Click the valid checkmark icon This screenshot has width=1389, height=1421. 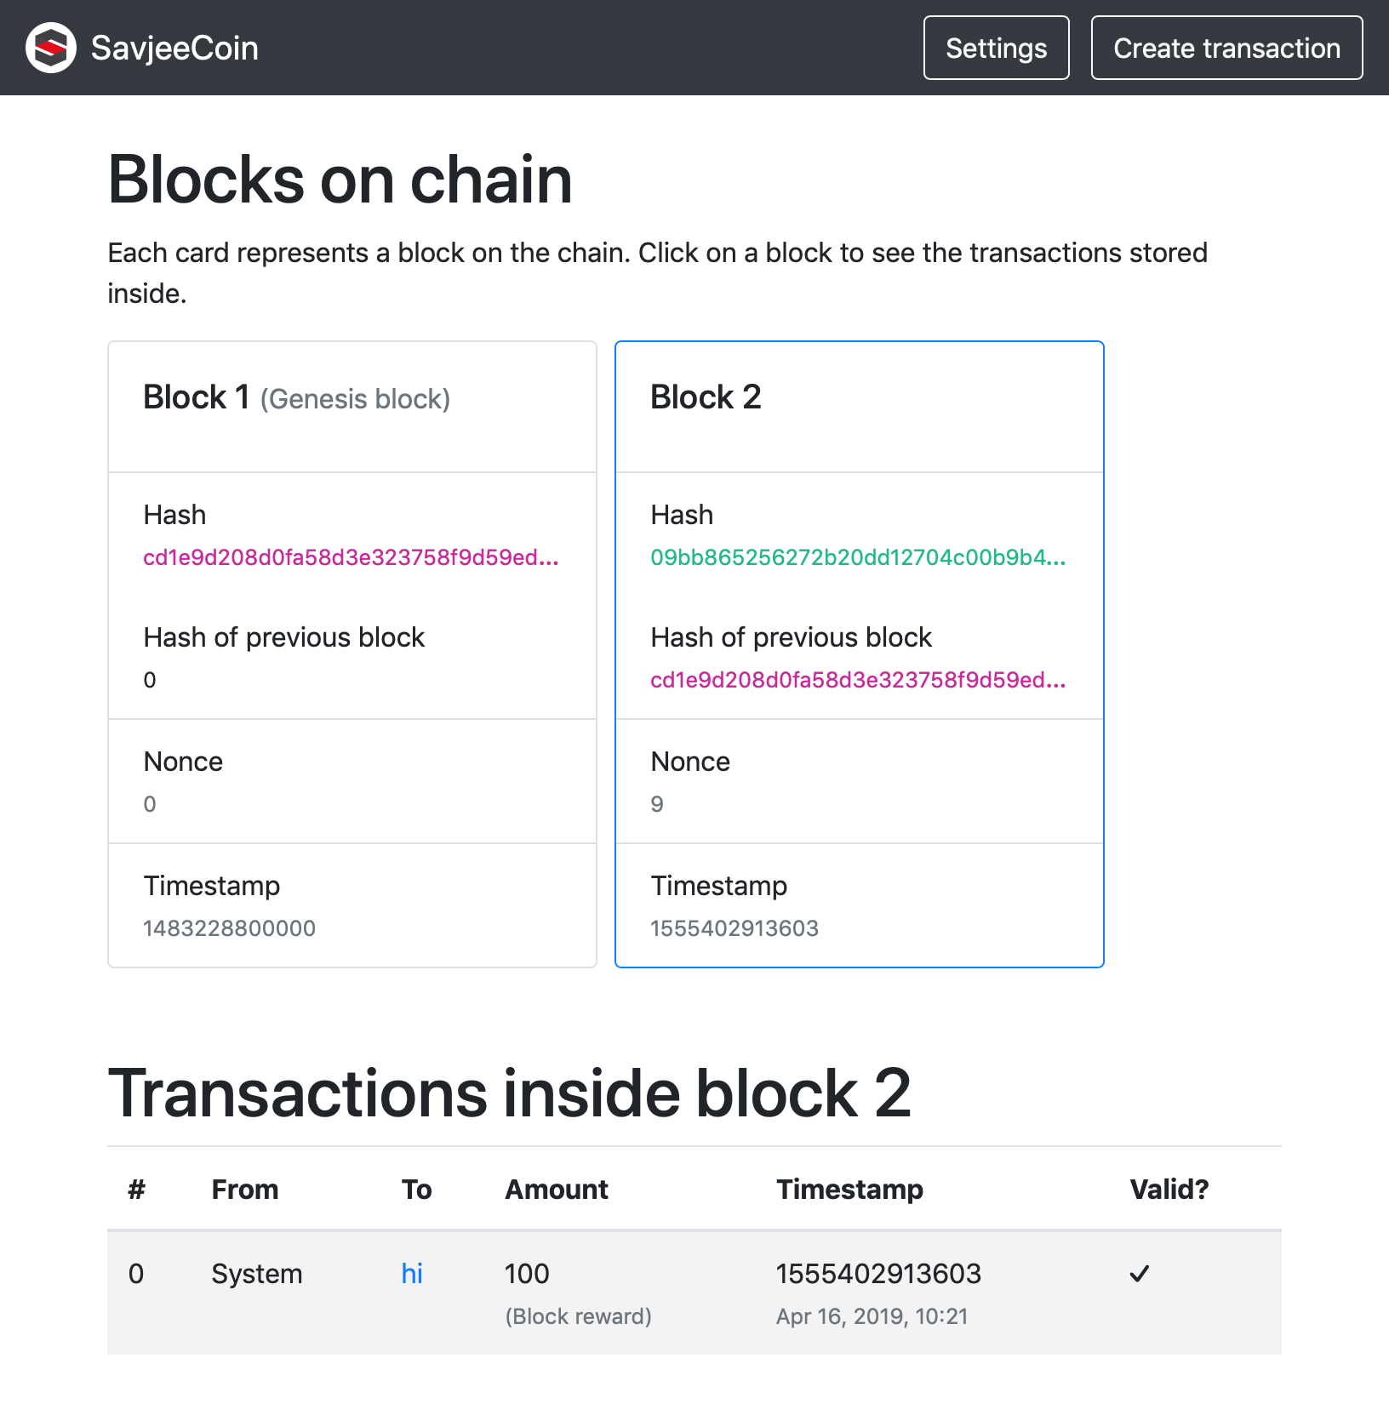click(1140, 1274)
